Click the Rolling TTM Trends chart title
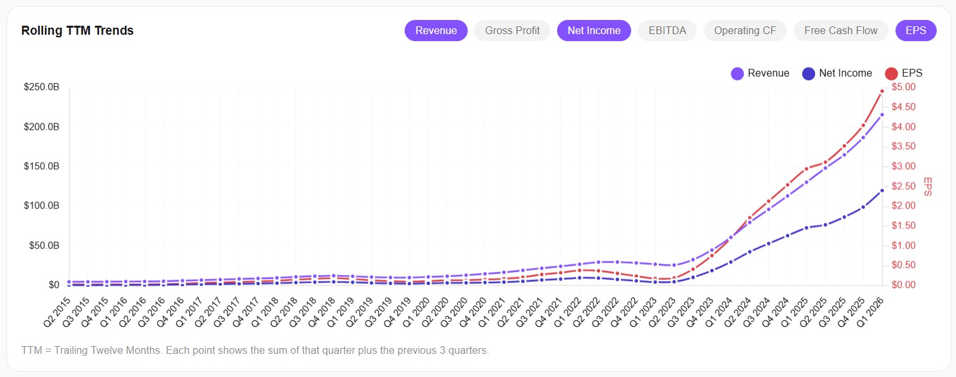Viewport: 956px width, 377px height. 77,30
